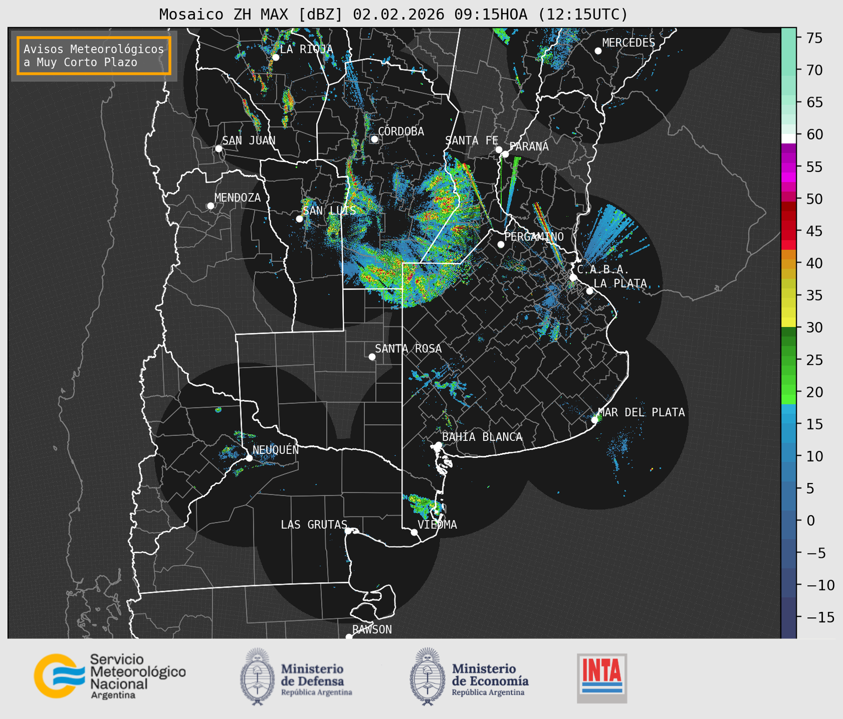
Task: Click the SANTA FE city label
Action: click(x=472, y=140)
